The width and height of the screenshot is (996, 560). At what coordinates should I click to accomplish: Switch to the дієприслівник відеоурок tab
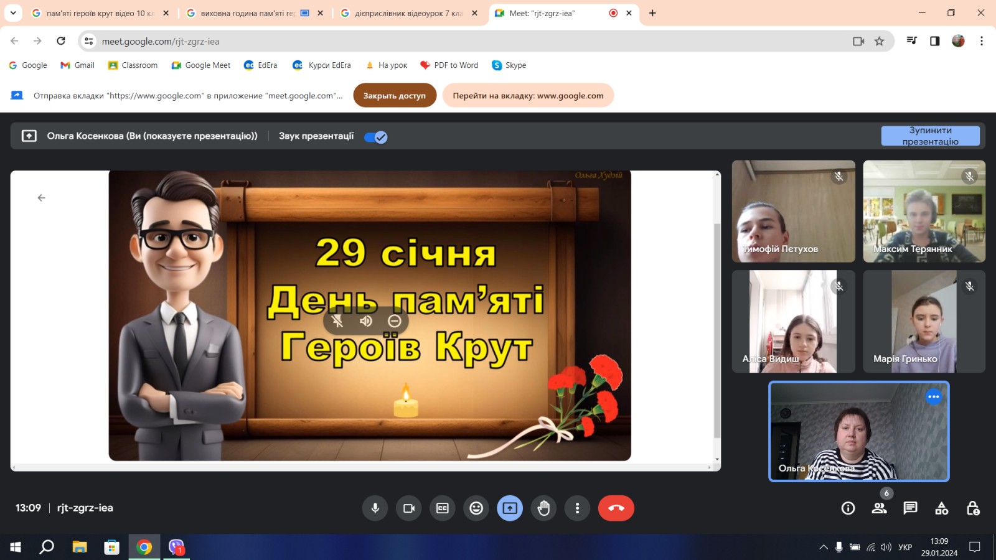click(x=408, y=13)
